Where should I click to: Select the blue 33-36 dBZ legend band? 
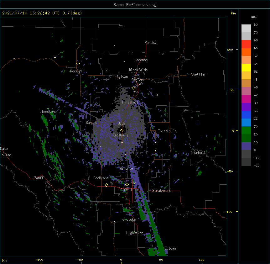(246, 114)
